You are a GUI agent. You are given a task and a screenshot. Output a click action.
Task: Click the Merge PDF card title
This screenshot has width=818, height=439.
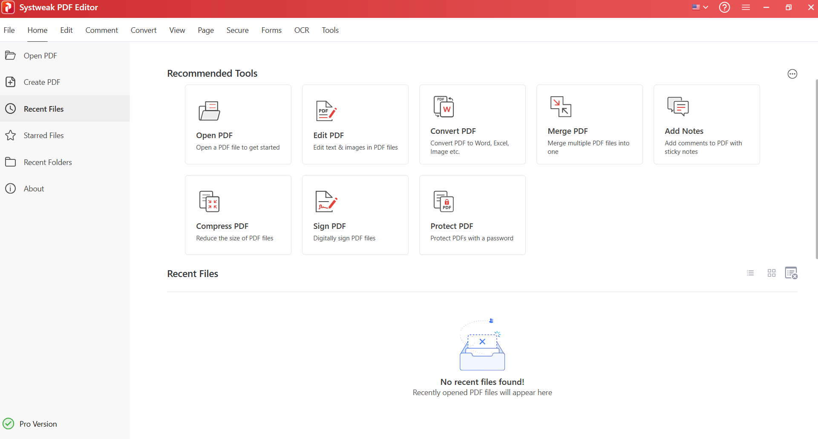pos(567,131)
